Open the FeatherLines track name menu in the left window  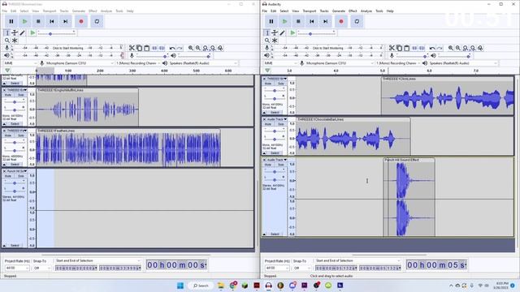(17, 131)
